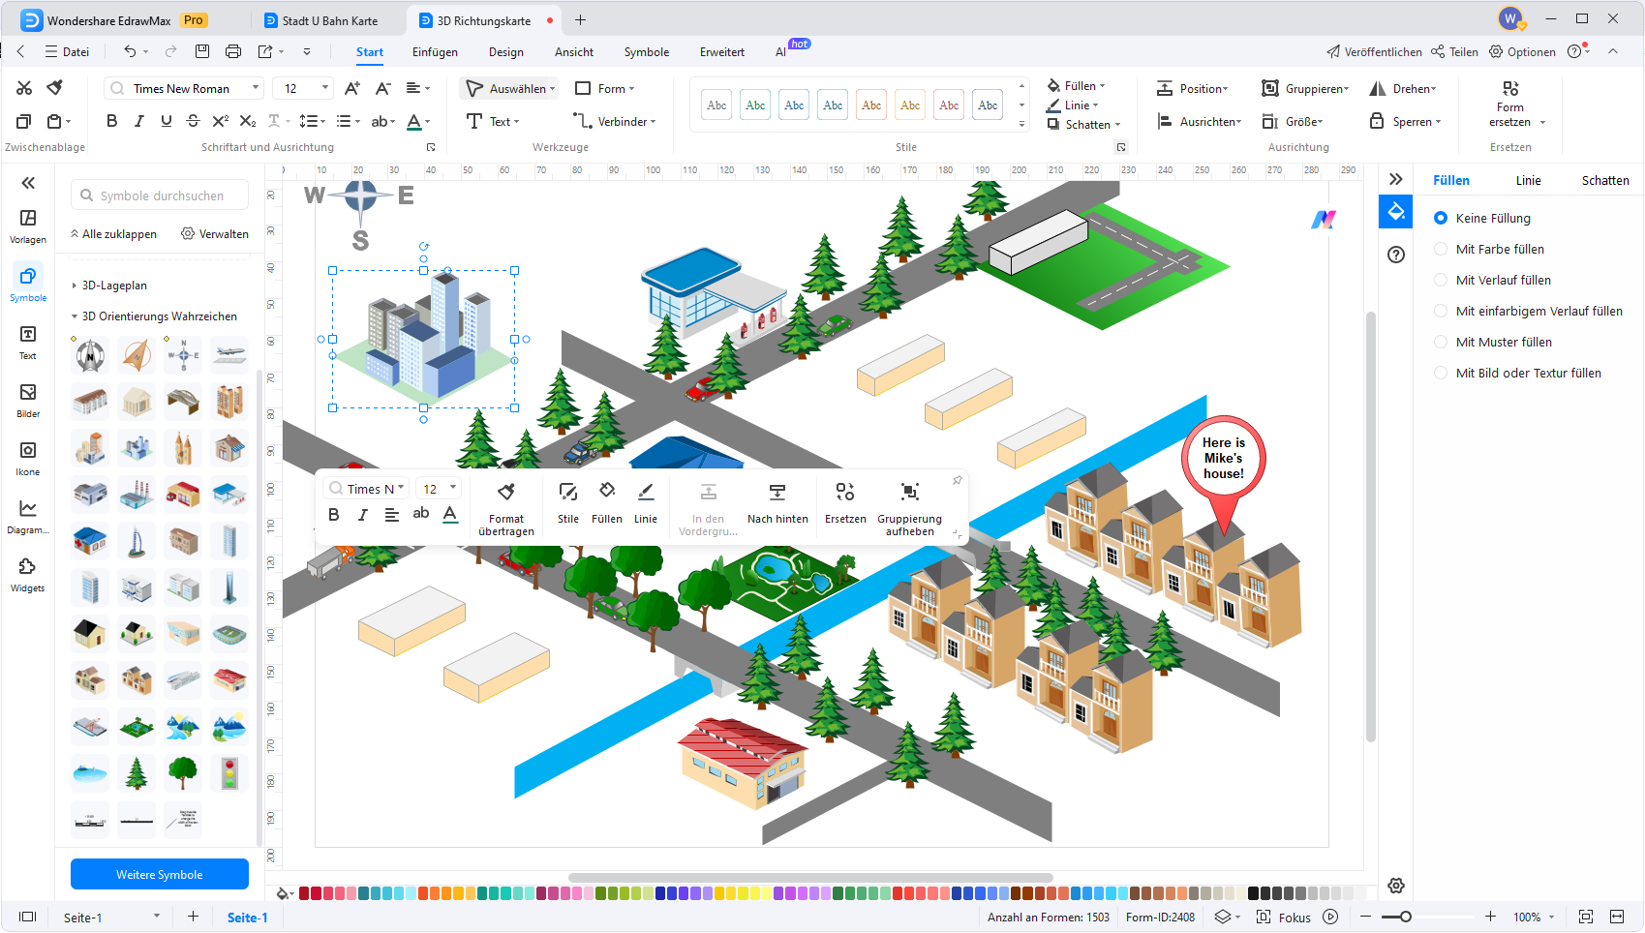The height and width of the screenshot is (933, 1645).
Task: Open the font name dropdown in ribbon
Action: [x=256, y=88]
